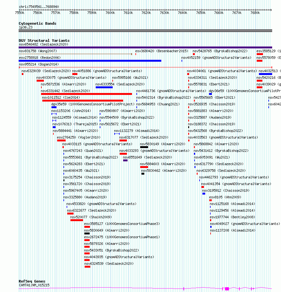Click the 7650k ruler position label

pyautogui.click(x=201, y=13)
